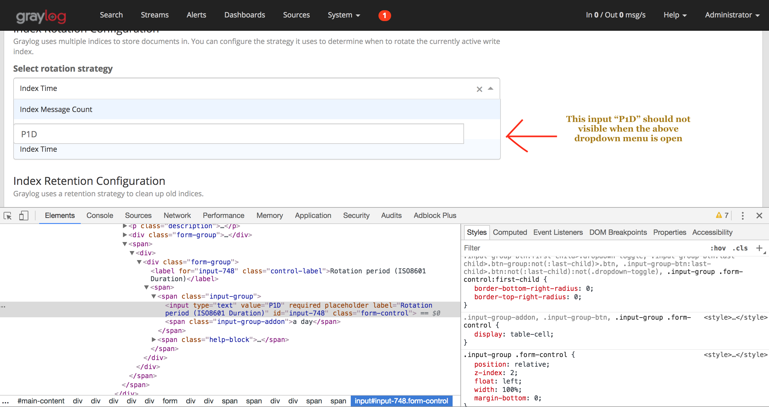Select Index Message Count option
This screenshot has width=769, height=407.
tap(56, 109)
